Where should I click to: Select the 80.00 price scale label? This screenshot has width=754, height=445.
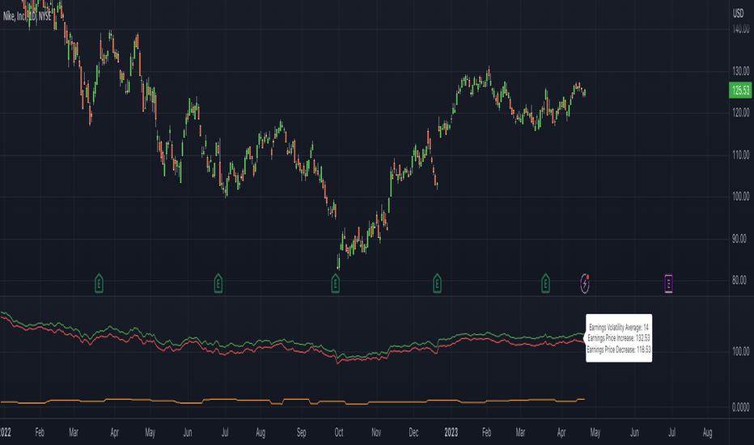pos(739,280)
